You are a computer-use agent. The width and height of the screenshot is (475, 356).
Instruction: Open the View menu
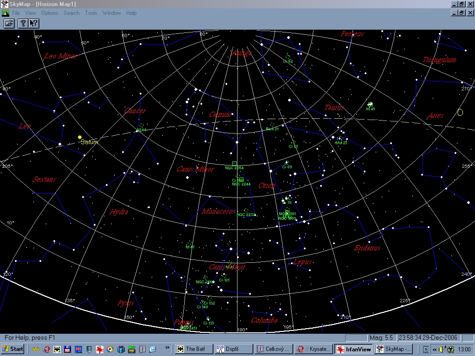coord(30,13)
